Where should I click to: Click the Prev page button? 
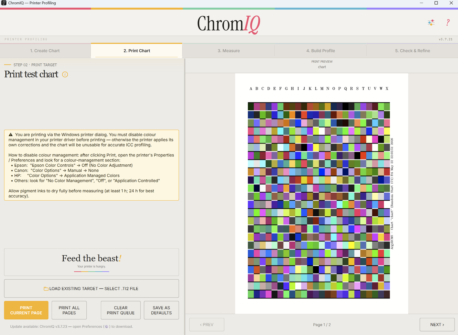tap(207, 325)
